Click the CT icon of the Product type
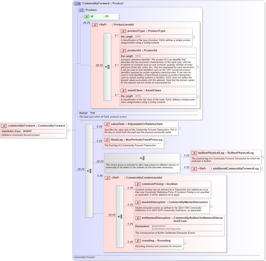 [x=81, y=10]
